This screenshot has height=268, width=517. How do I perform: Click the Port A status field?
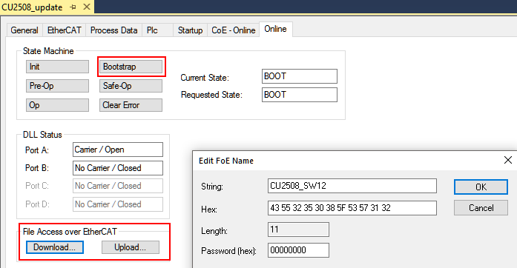(x=118, y=150)
